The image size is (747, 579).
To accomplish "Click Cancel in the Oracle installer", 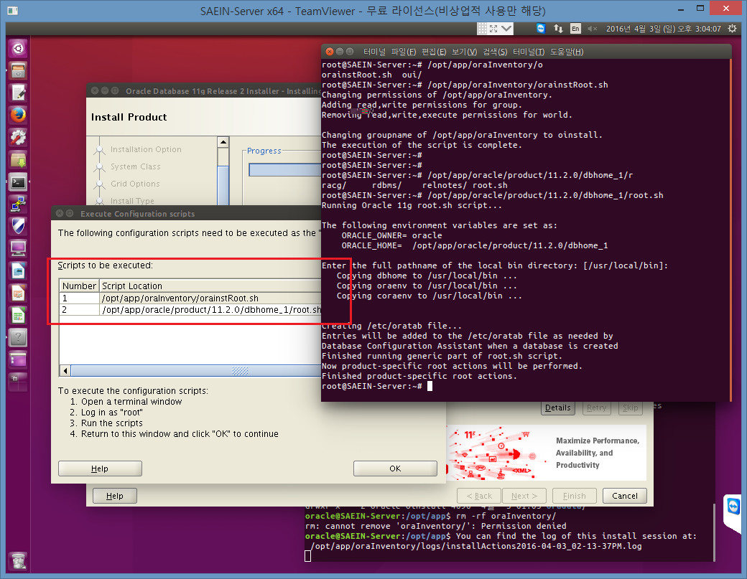I will tap(625, 496).
